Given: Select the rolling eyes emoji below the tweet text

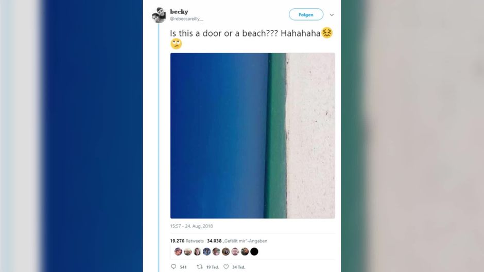Looking at the screenshot, I should point(176,44).
